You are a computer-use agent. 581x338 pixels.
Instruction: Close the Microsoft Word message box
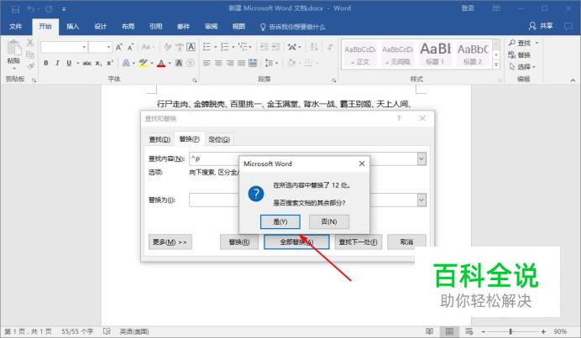coord(362,164)
